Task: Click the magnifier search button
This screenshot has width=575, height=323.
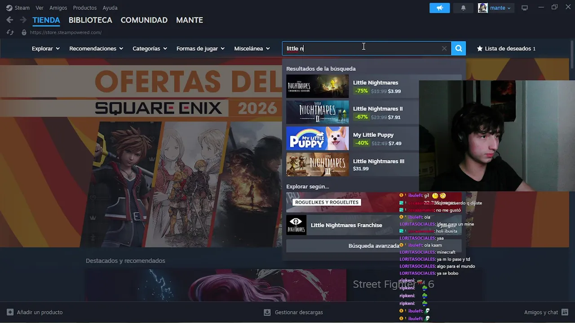Action: 458,48
